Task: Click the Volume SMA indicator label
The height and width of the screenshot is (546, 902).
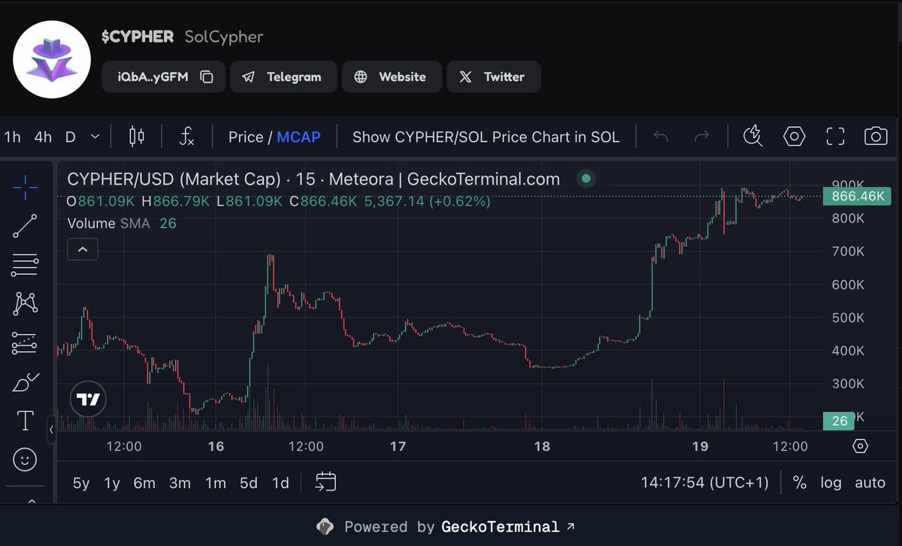Action: [109, 223]
